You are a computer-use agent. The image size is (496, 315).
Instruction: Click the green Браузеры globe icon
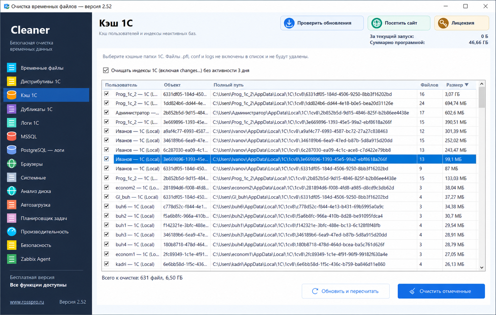coord(12,164)
